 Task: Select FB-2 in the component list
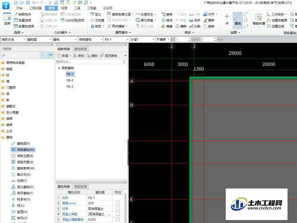pyautogui.click(x=70, y=80)
